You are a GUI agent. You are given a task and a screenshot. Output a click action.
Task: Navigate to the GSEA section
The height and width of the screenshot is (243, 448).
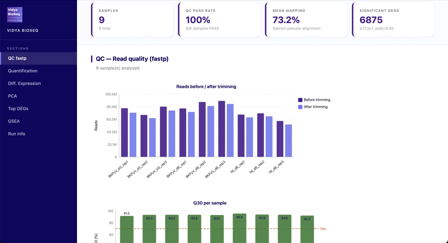(38, 121)
